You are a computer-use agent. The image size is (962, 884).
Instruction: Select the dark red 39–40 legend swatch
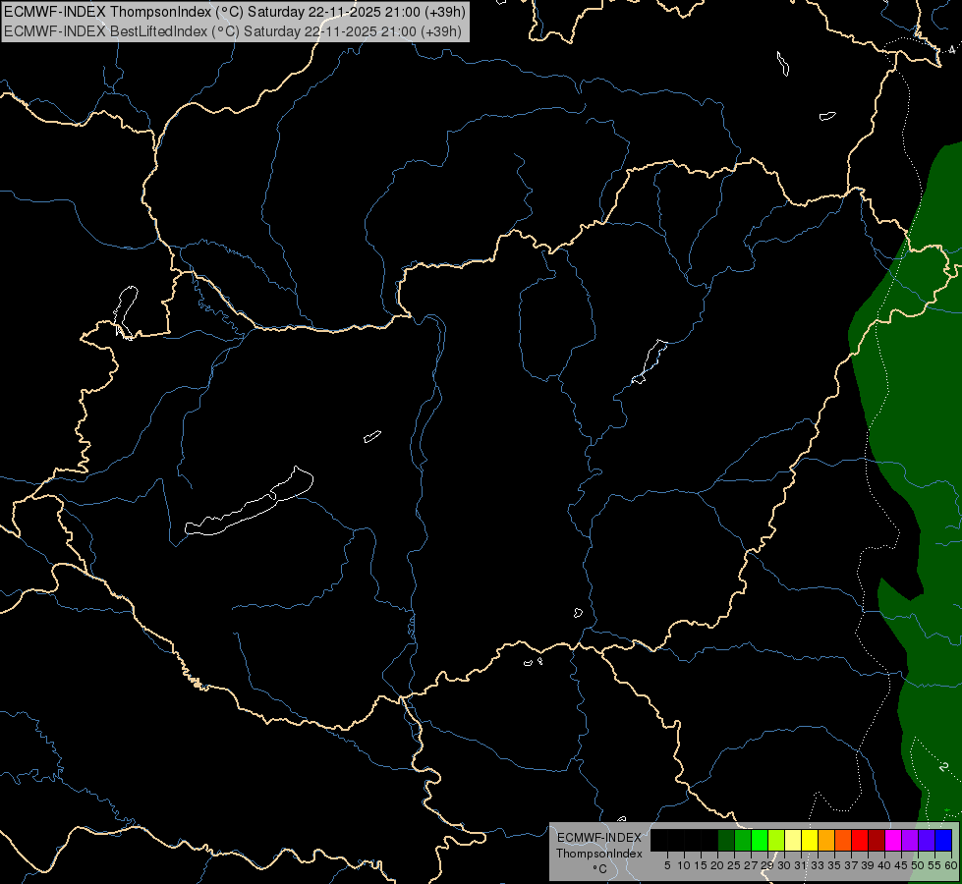click(x=877, y=840)
